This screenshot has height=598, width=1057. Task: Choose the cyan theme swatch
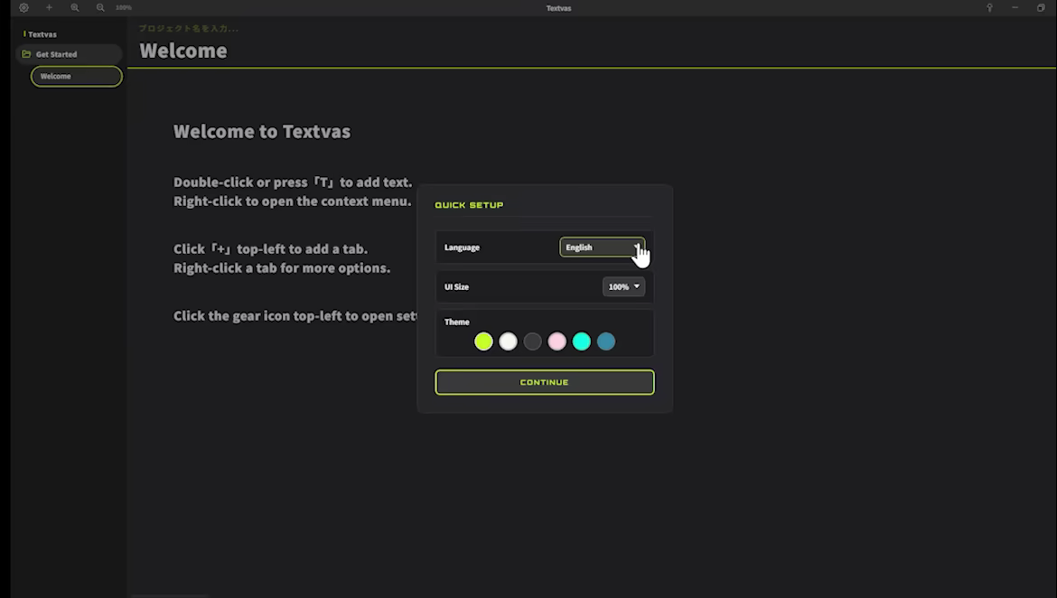(x=581, y=341)
